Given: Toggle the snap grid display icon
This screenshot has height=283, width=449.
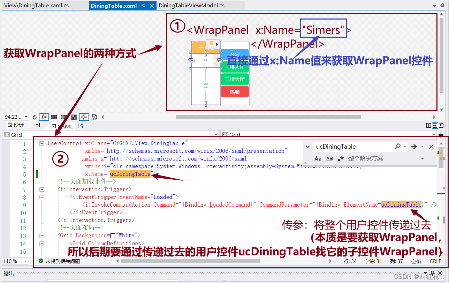Looking at the screenshot, I should (x=54, y=117).
